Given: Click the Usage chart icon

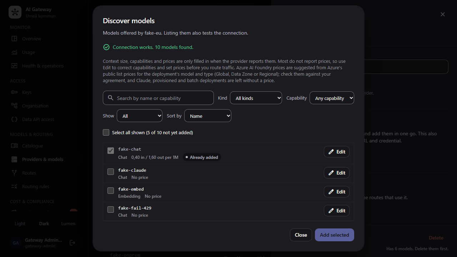Looking at the screenshot, I should (14, 52).
